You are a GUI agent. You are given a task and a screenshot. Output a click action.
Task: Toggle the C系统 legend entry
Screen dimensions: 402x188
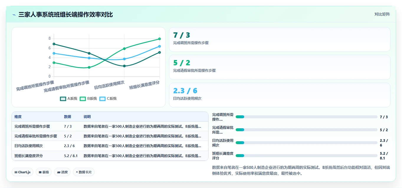108,99
